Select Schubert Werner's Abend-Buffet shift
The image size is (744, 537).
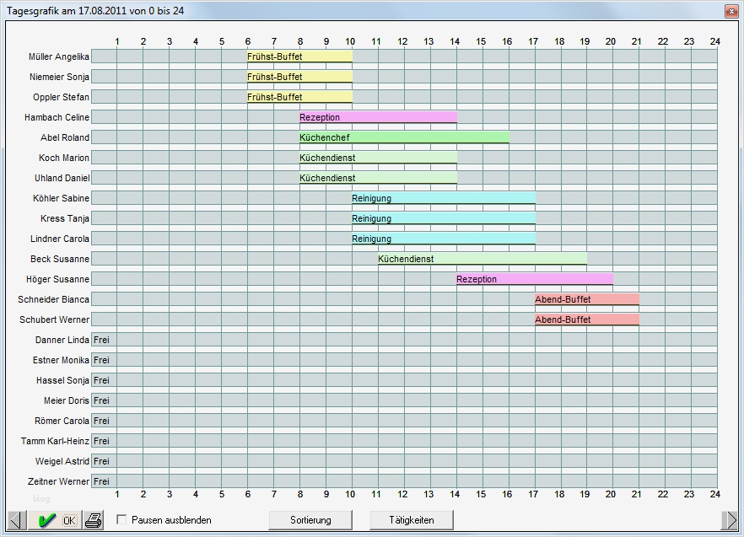[x=586, y=320]
